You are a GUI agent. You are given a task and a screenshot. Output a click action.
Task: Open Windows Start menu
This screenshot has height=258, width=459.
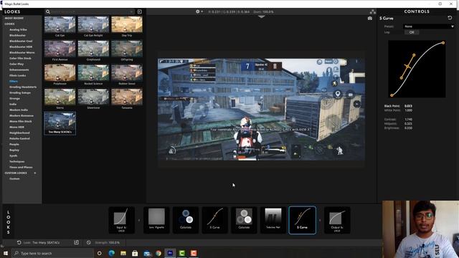tap(6, 253)
